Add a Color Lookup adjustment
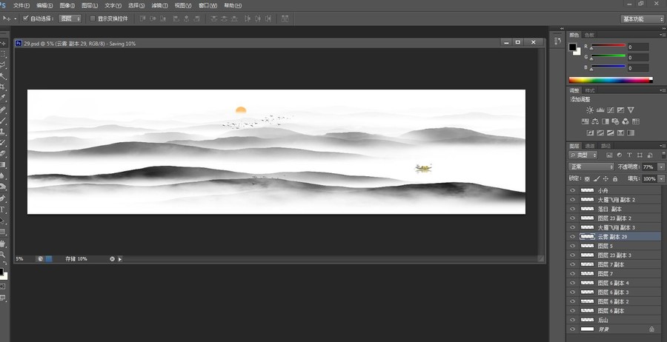This screenshot has height=342, width=667. (636, 121)
